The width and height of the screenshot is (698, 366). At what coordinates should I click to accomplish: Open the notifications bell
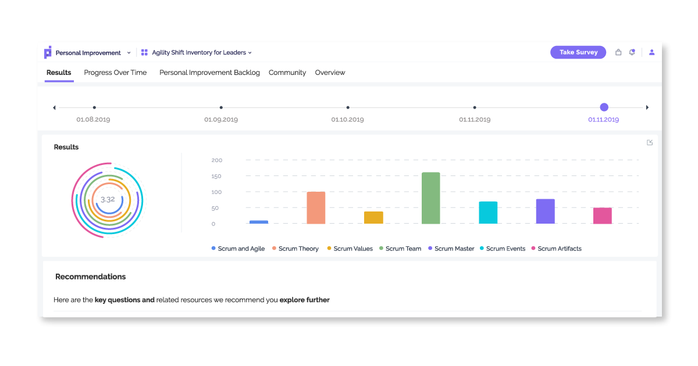tap(632, 52)
